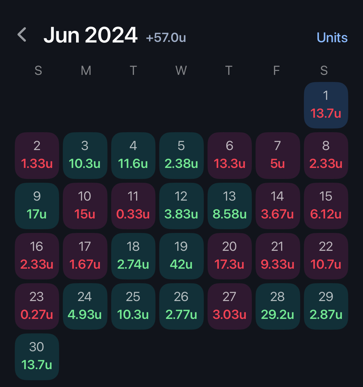
Task: Tap the +57.0u monthly total
Action: click(x=166, y=38)
